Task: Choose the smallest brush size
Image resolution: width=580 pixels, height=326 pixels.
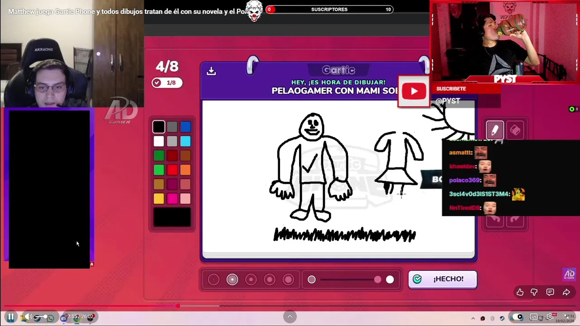Action: click(x=213, y=280)
